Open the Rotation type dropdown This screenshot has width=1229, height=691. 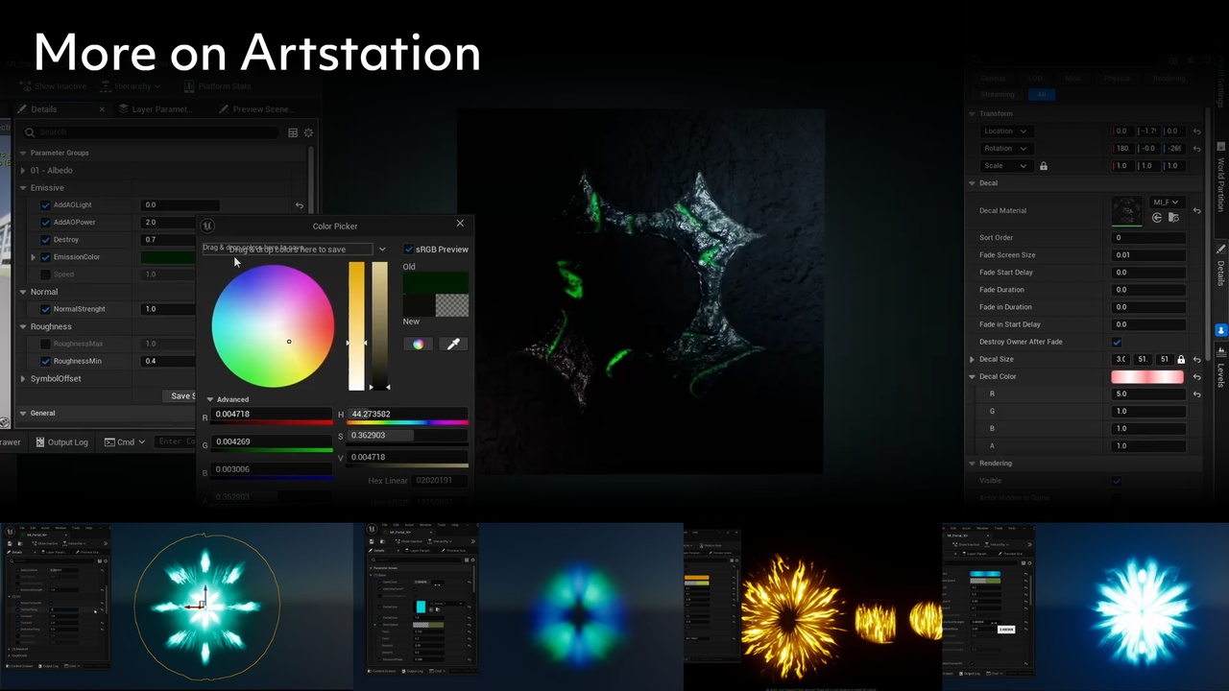[1005, 149]
